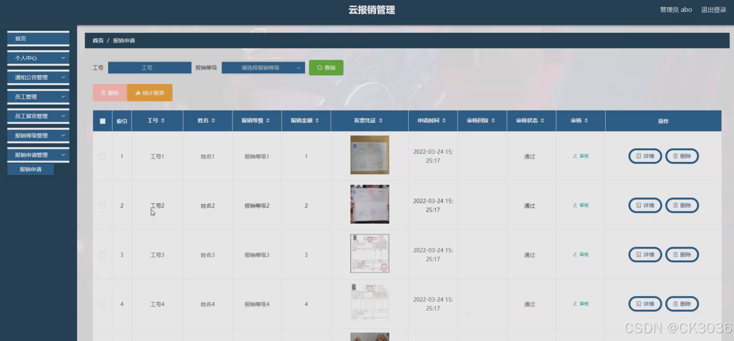Click the sort icon beside 申请时间 column header
Viewport: 734px width, 341px height.
(444, 120)
